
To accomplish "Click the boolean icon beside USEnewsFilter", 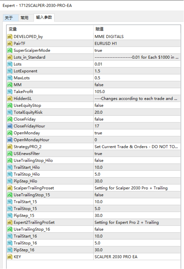I will click(x=10, y=154).
